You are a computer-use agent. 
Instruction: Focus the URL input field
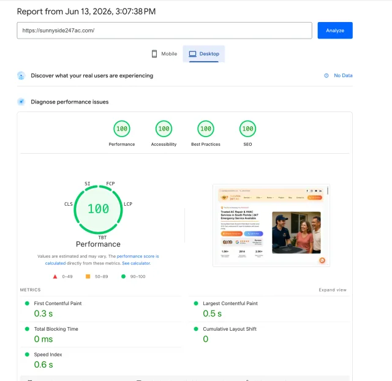point(164,31)
